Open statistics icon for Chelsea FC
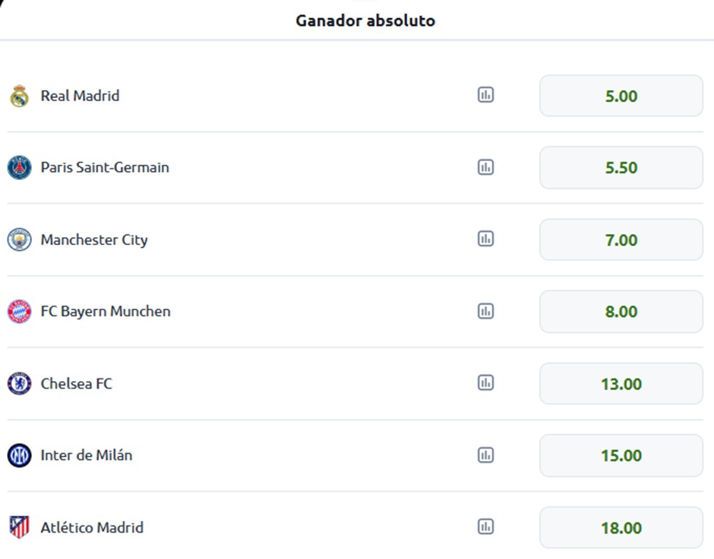Image resolution: width=714 pixels, height=559 pixels. pos(486,383)
